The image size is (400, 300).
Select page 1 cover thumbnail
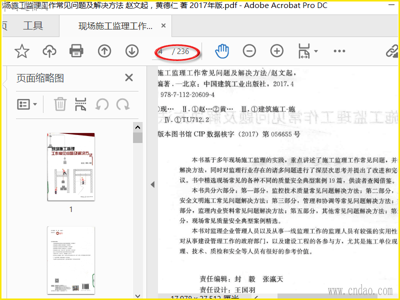click(x=71, y=167)
